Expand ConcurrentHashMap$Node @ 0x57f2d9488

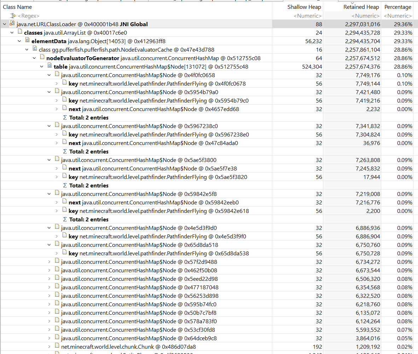tap(50, 262)
